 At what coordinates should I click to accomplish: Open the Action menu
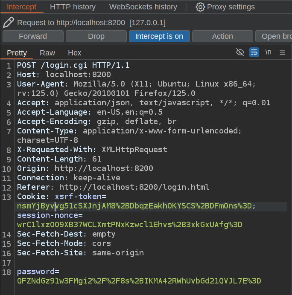[222, 36]
